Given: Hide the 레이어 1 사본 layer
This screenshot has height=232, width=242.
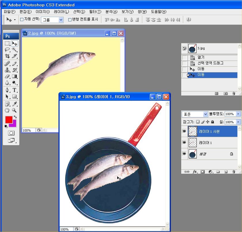Looking at the screenshot, I should pos(184,131).
